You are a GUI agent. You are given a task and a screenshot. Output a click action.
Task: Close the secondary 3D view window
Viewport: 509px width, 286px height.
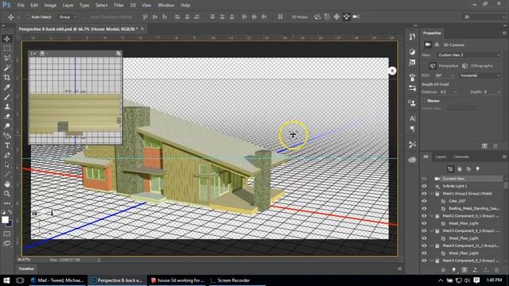click(x=33, y=53)
